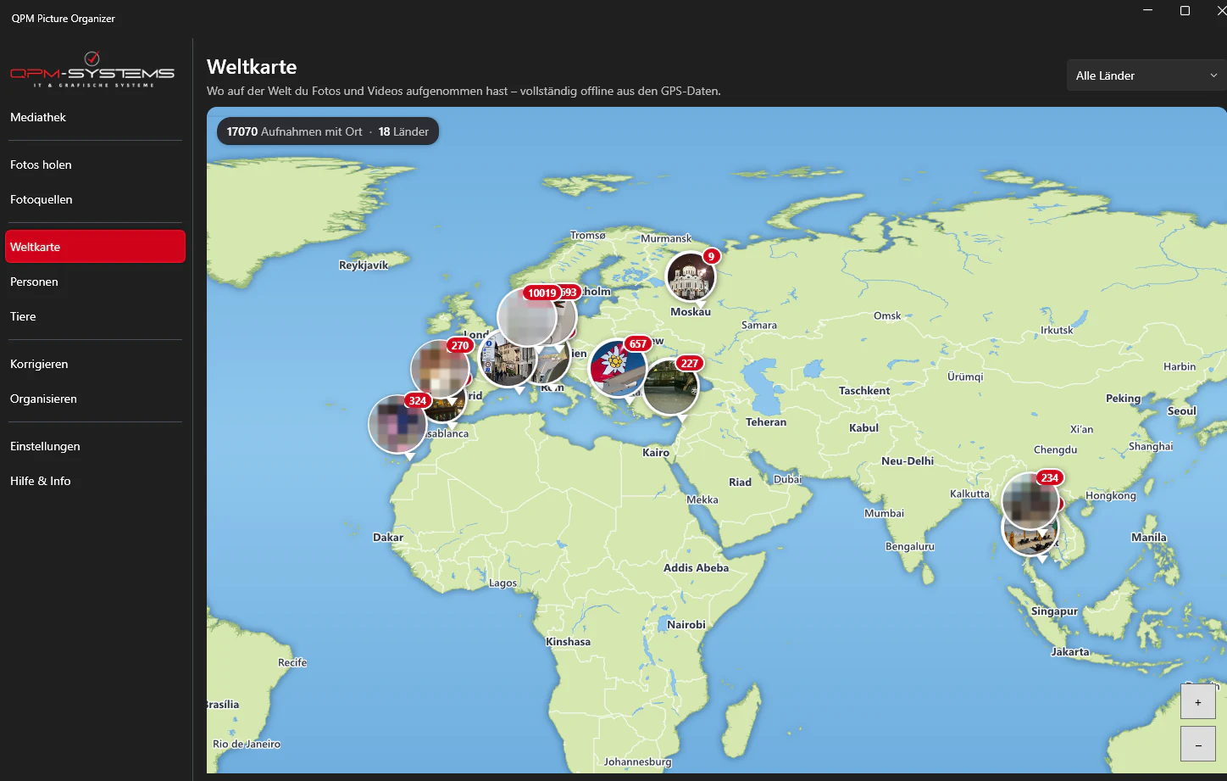
Task: Click the Johannesburg city label
Action: [638, 761]
